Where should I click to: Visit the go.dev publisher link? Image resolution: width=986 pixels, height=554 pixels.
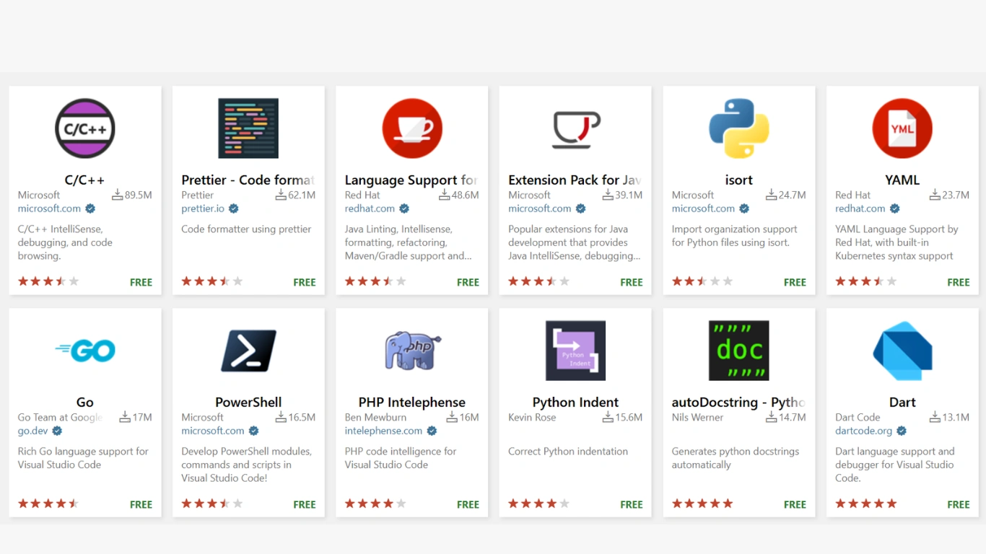tap(32, 431)
